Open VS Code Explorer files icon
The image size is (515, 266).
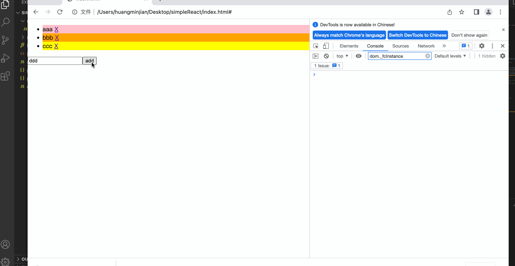point(5,4)
